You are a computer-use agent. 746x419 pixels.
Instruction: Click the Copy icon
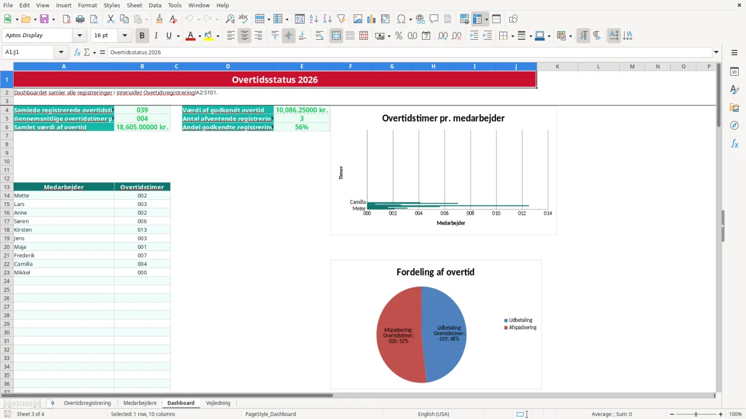[x=124, y=19]
